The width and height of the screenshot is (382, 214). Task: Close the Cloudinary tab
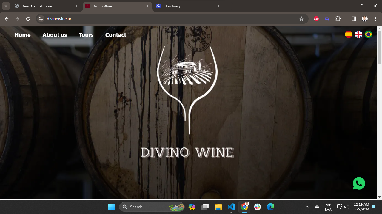(x=218, y=6)
